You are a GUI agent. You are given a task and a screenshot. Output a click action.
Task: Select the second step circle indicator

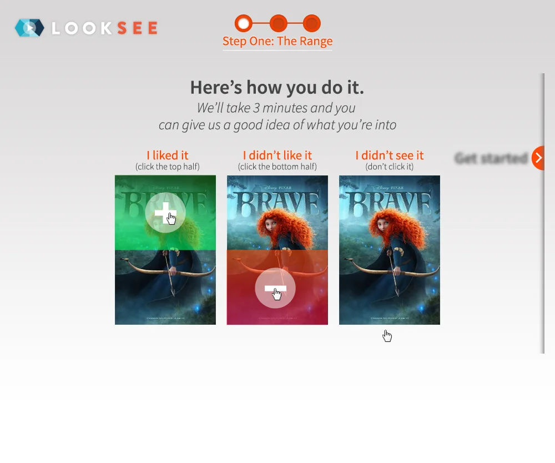point(279,23)
